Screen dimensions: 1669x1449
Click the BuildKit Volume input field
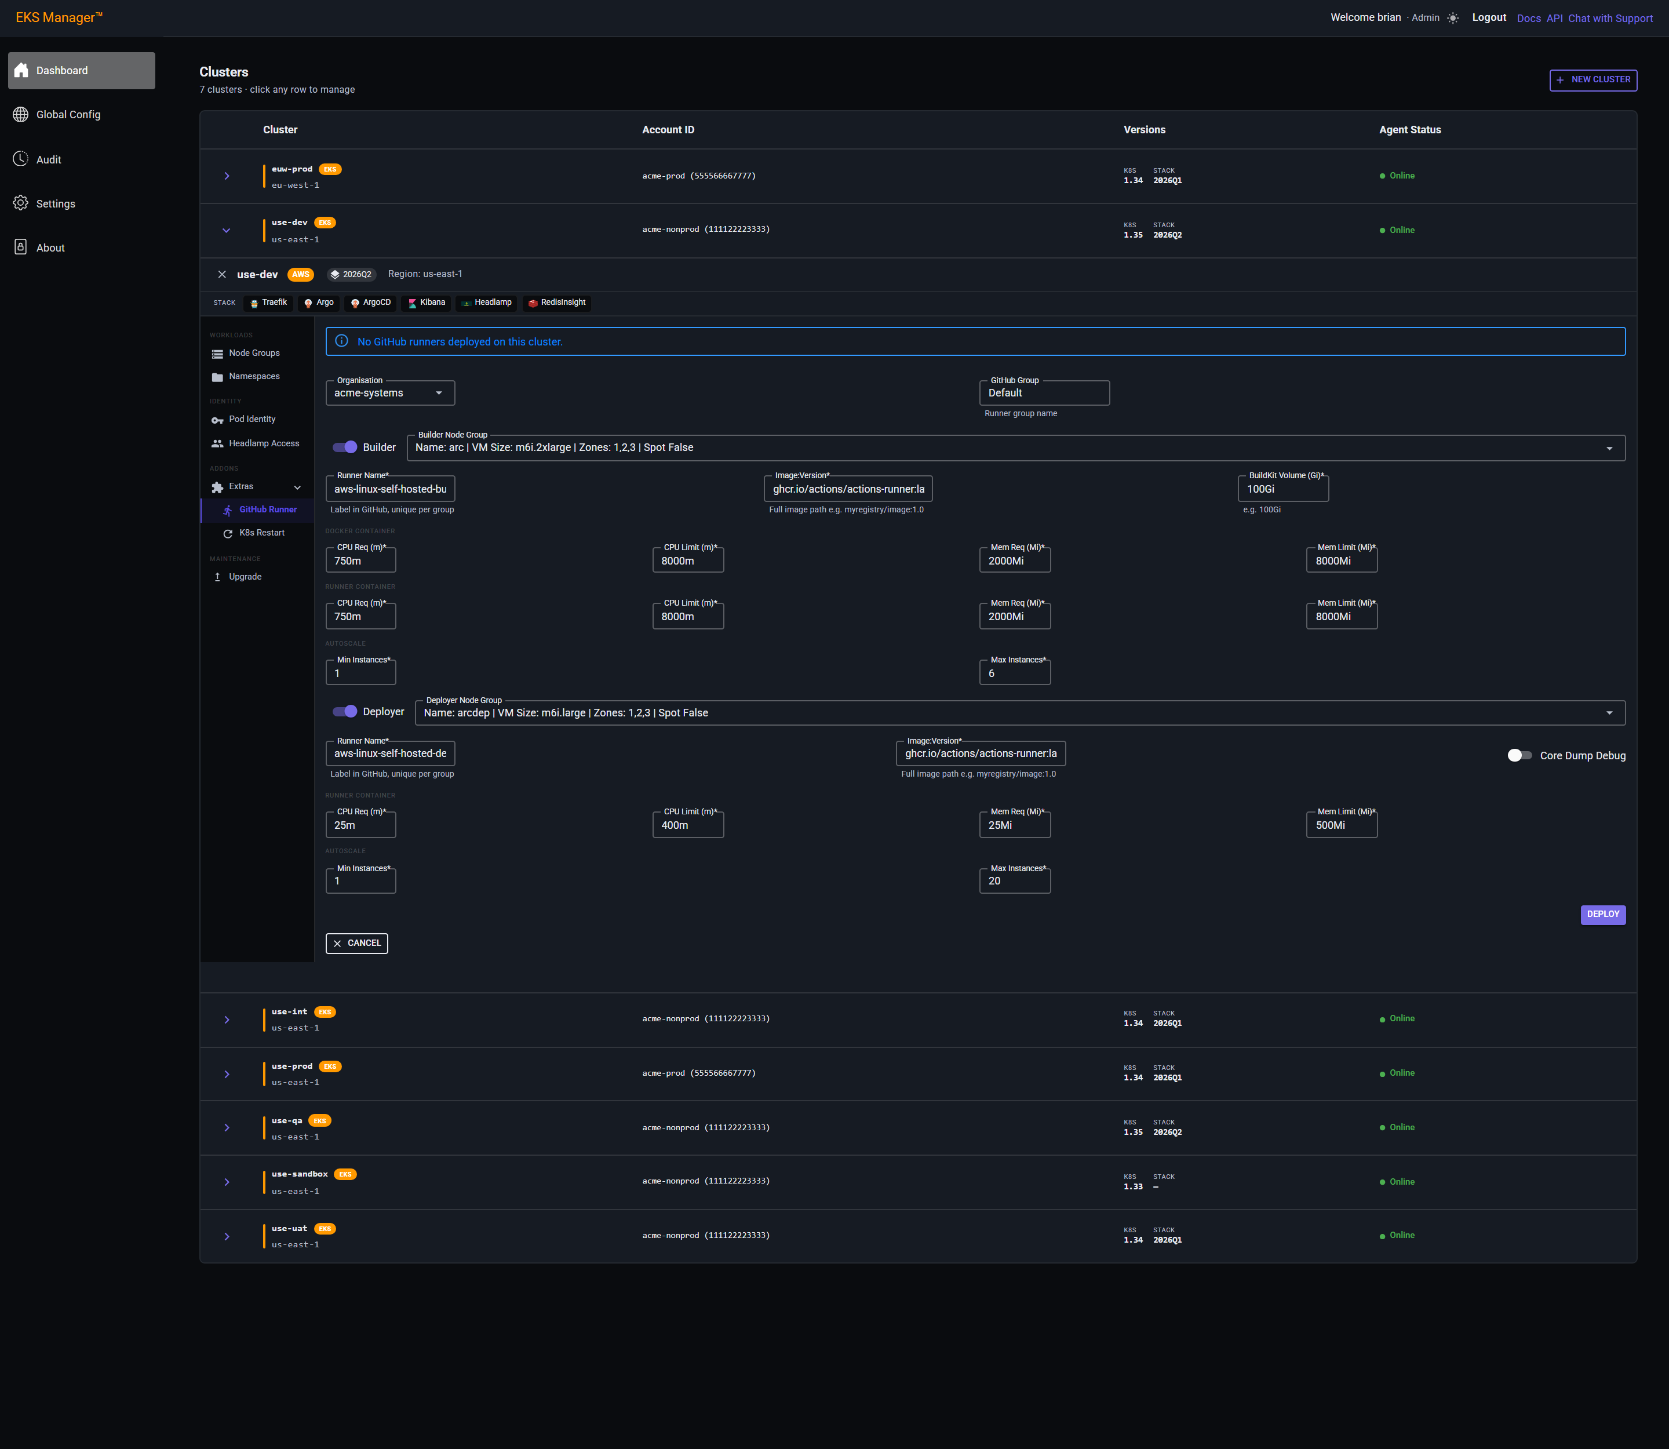click(x=1283, y=489)
